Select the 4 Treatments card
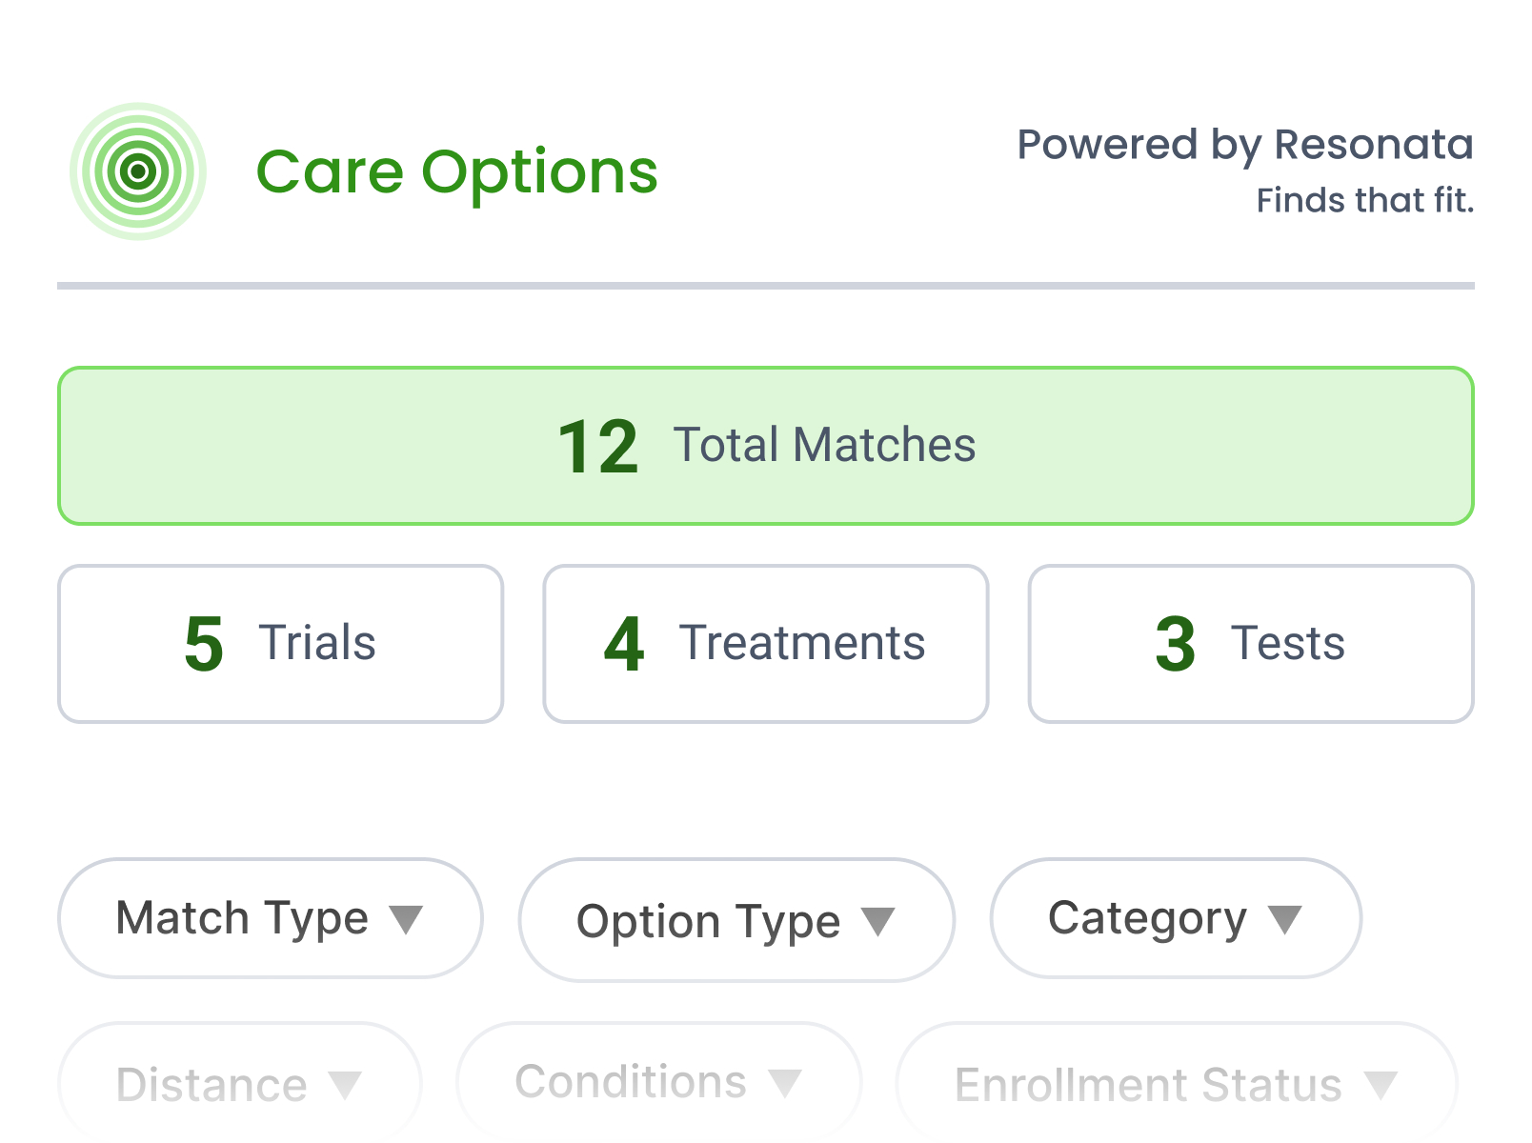Viewport: 1532px width, 1143px height. 765,644
